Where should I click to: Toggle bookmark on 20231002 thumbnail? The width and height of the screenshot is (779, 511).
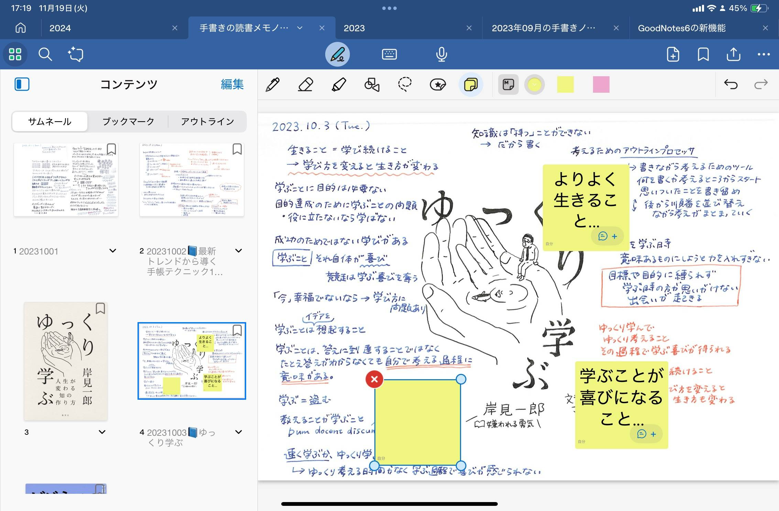pyautogui.click(x=237, y=149)
